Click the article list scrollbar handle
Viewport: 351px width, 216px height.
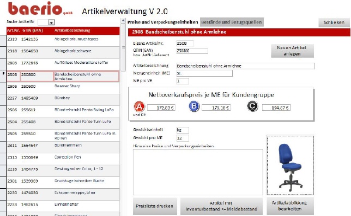point(123,47)
